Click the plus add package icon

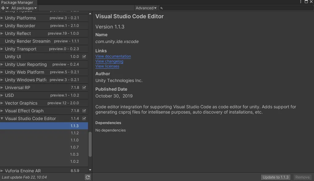coord(3,8)
